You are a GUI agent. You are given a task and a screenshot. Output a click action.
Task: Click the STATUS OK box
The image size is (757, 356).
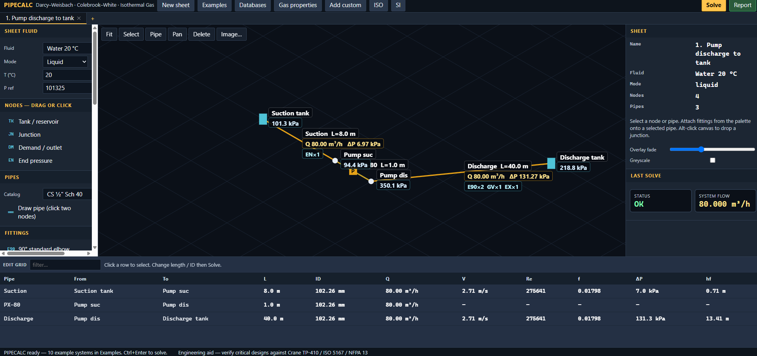tap(660, 201)
